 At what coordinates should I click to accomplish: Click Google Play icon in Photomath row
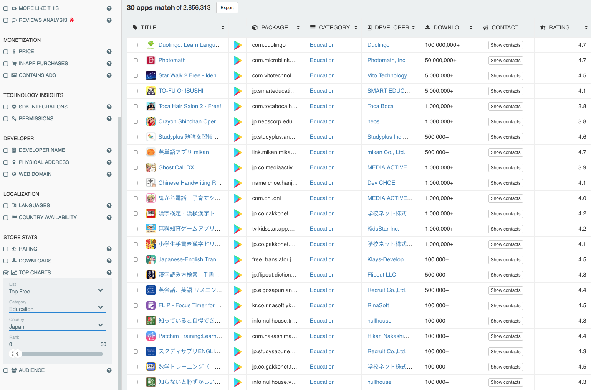[x=238, y=61]
